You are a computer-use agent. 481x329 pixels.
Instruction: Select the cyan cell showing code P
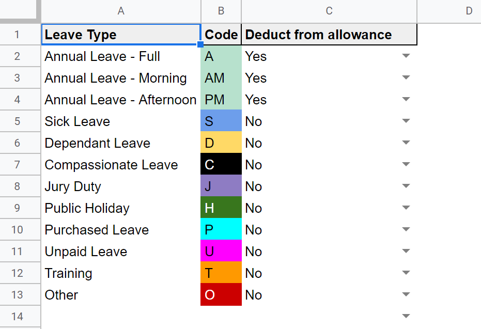click(x=221, y=230)
